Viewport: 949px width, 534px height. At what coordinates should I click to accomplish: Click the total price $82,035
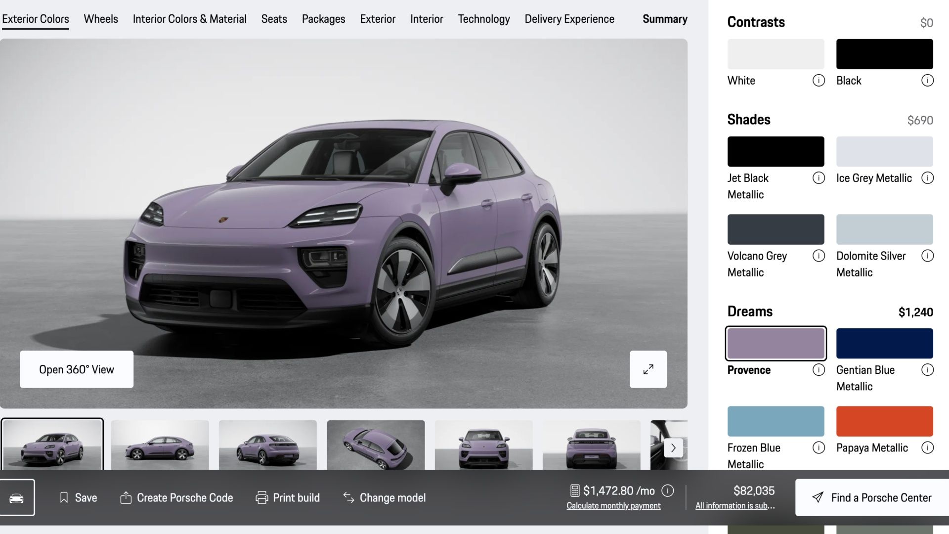pos(754,490)
